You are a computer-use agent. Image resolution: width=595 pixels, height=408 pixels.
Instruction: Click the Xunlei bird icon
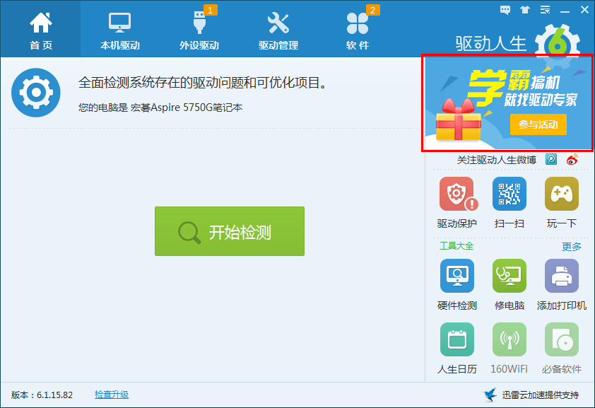[x=490, y=395]
